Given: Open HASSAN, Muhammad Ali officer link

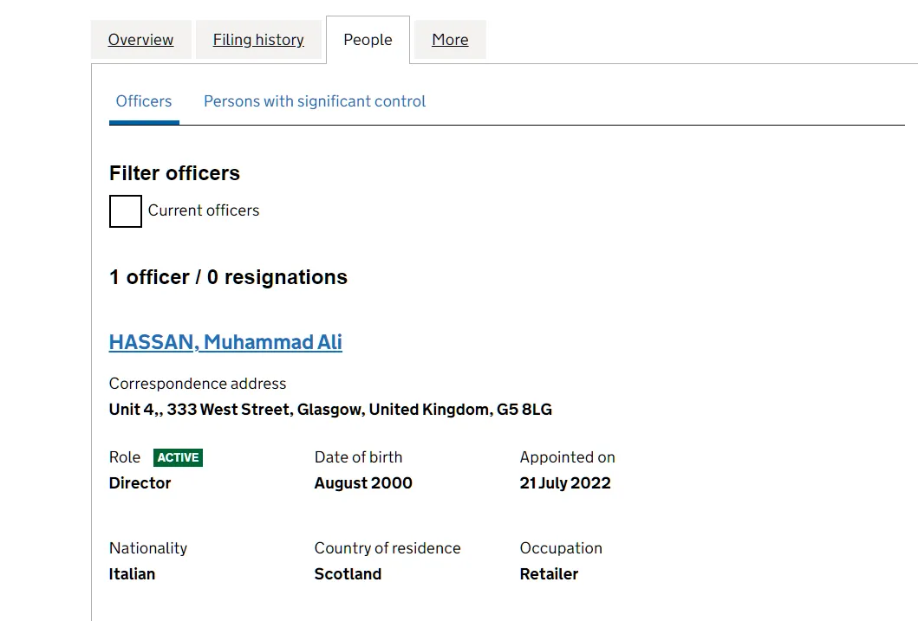Looking at the screenshot, I should coord(225,342).
